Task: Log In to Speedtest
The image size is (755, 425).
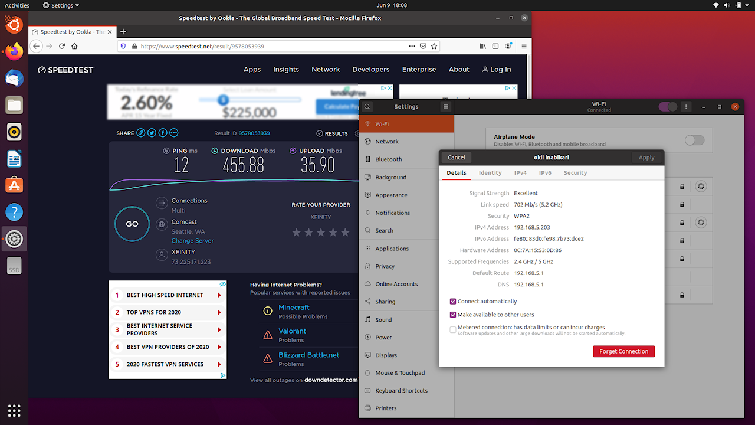Action: pos(496,70)
